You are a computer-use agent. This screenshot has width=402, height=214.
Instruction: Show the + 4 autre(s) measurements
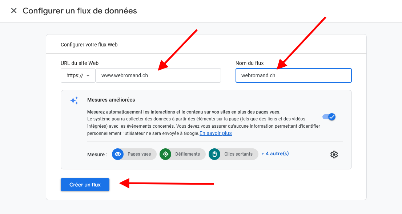tap(275, 153)
